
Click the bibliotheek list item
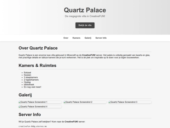pyautogui.click(x=29, y=85)
